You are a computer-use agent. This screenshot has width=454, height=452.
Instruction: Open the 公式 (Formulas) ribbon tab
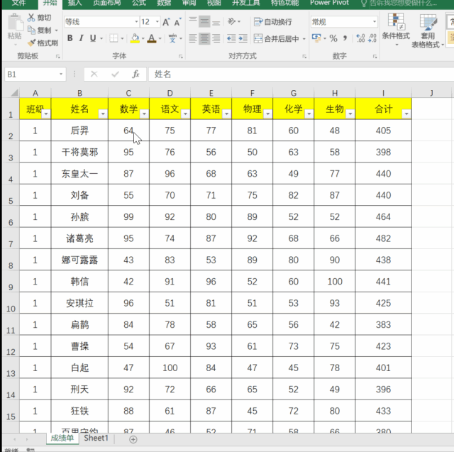[139, 3]
